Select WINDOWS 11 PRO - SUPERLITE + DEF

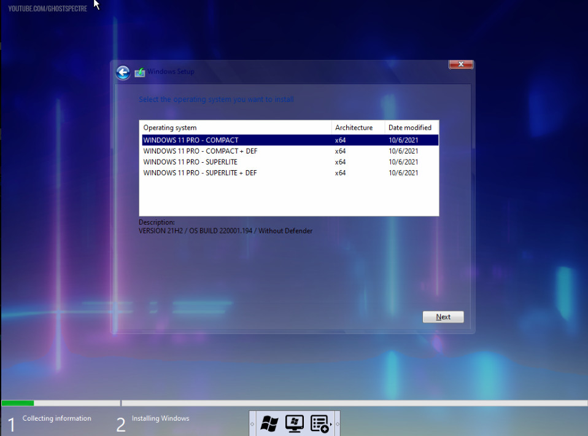coord(290,173)
